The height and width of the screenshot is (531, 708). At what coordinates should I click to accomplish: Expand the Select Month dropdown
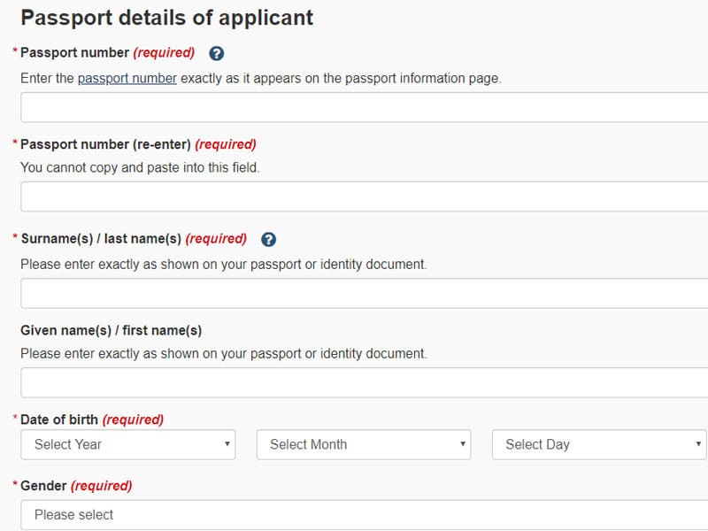pos(364,444)
